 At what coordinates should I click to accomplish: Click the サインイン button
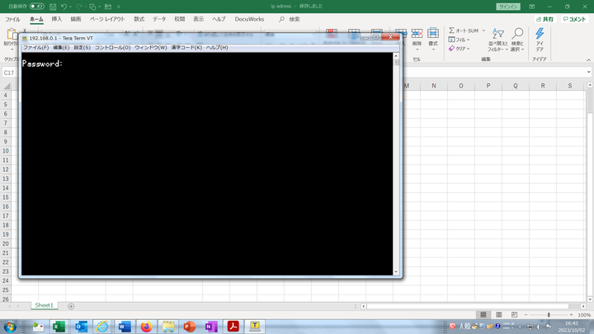pyautogui.click(x=508, y=6)
